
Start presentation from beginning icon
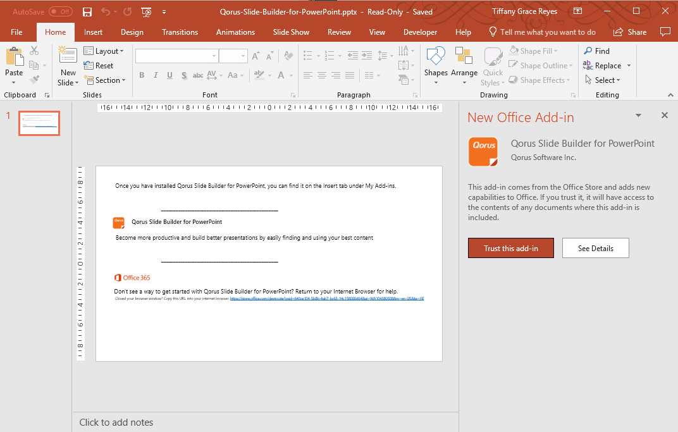pyautogui.click(x=147, y=12)
